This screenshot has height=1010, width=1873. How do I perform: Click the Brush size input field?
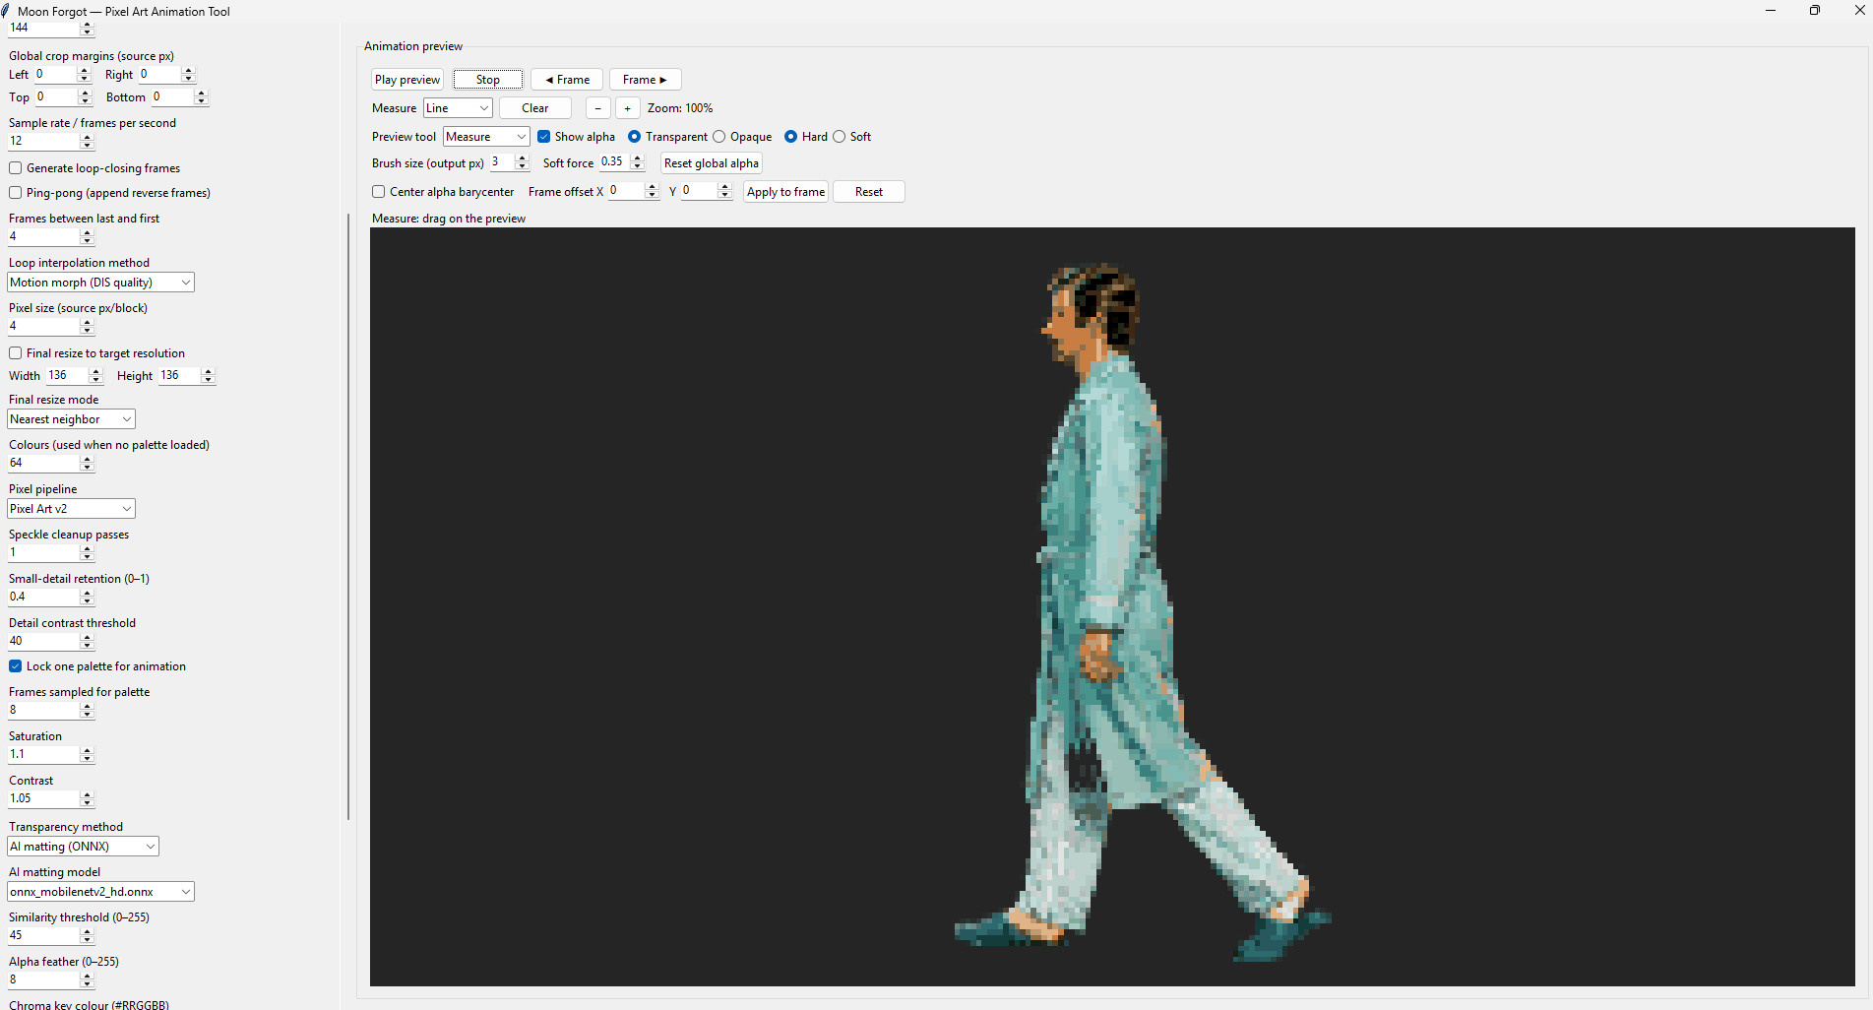502,162
